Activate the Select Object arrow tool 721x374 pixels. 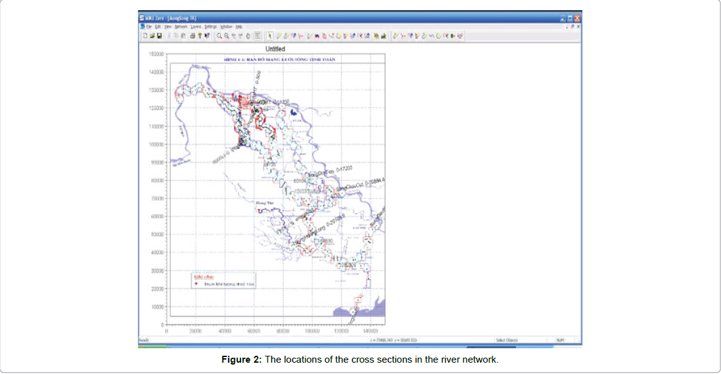point(270,36)
